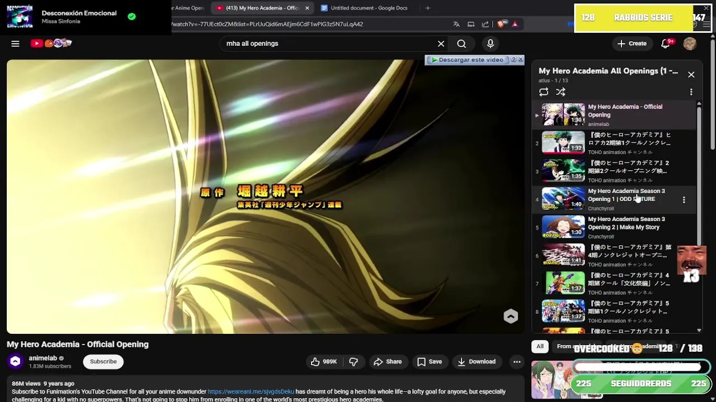
Task: Toggle loop playlist
Action: pos(544,92)
